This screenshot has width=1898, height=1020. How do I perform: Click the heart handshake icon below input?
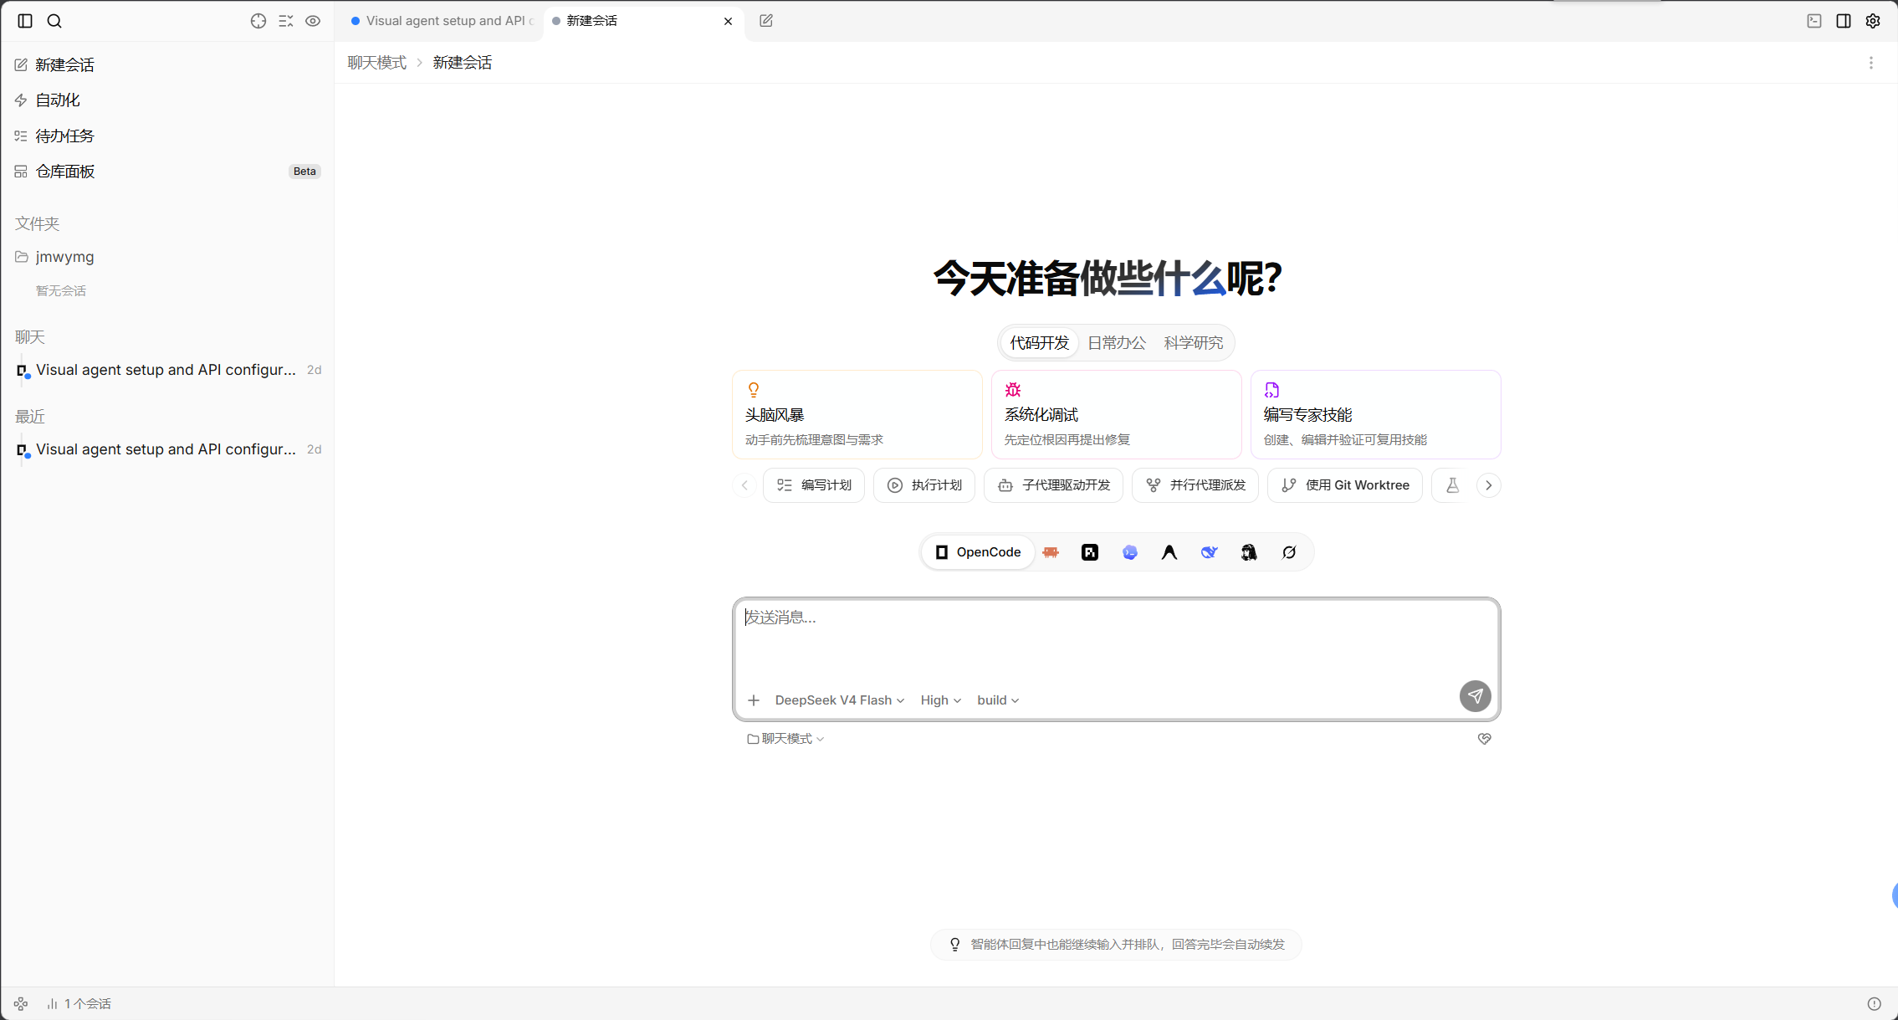1485,739
